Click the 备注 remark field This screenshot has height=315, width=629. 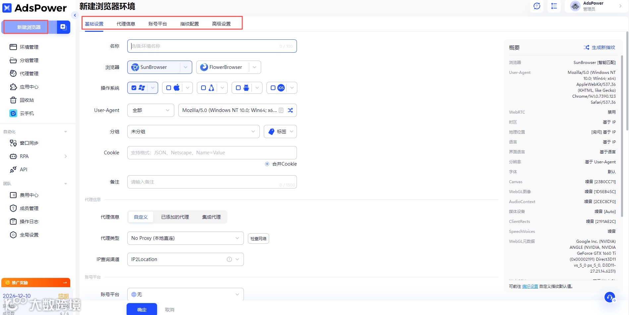(212, 182)
